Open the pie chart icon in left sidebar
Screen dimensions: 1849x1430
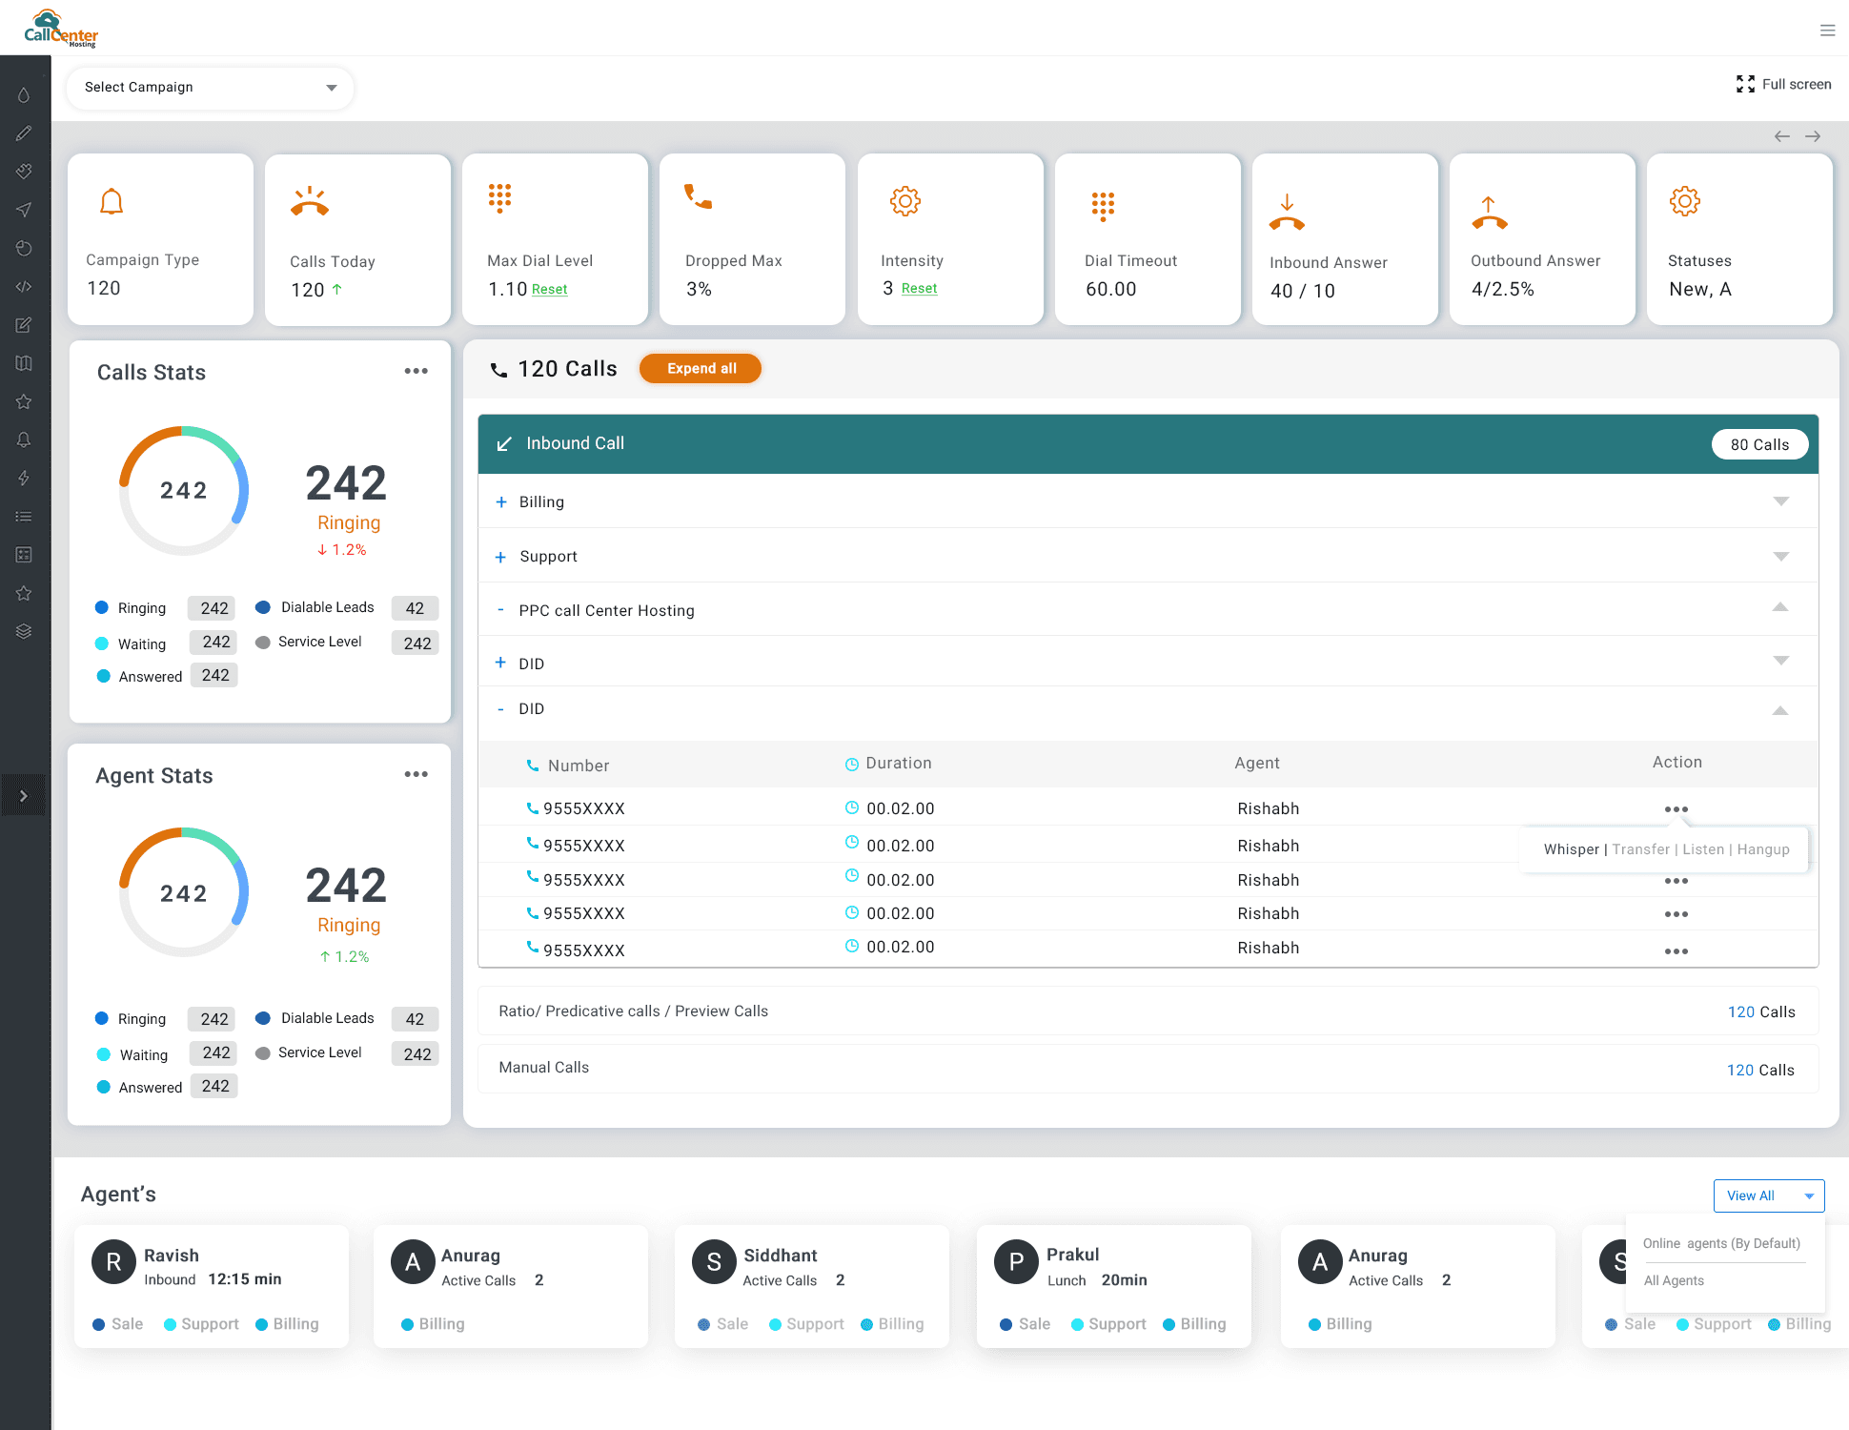click(x=24, y=248)
